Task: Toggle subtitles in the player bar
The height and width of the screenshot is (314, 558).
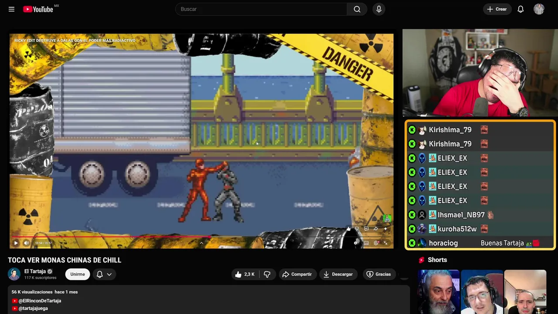Action: [366, 243]
